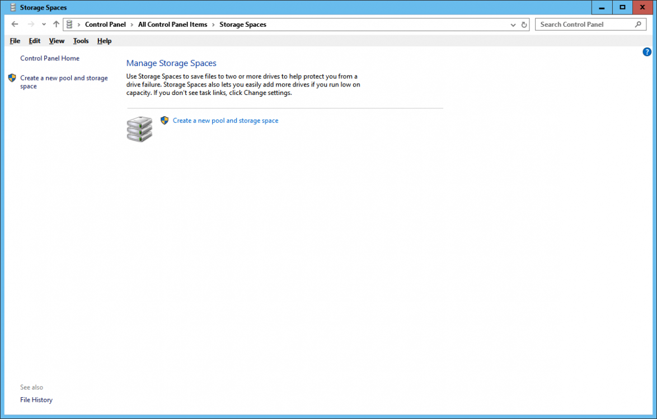Click sidebar link Create a new pool and storage space
Viewport: 657px width, 419px height.
coord(64,82)
